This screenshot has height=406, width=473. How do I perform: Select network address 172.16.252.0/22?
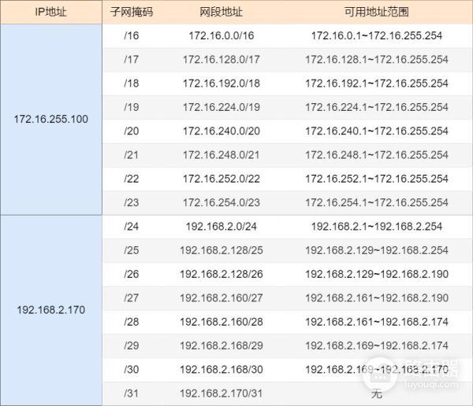click(x=222, y=179)
